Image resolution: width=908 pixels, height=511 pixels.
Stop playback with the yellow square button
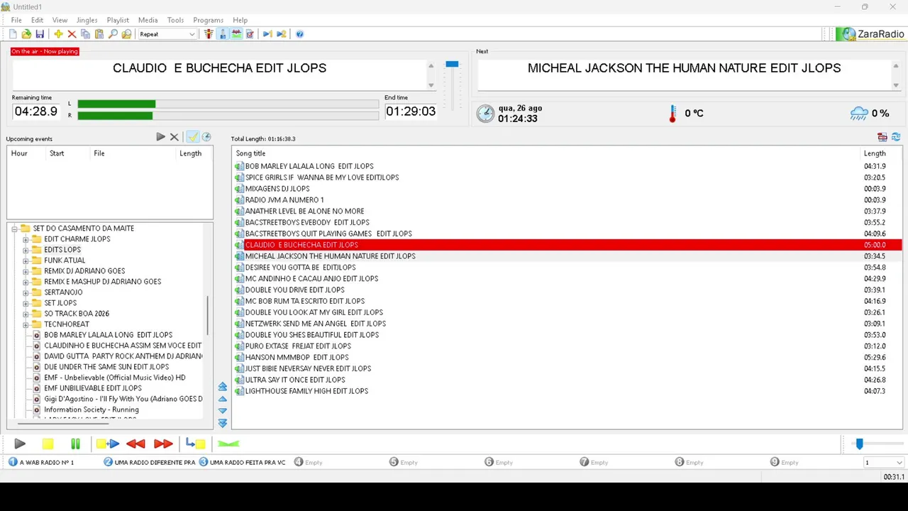tap(48, 444)
